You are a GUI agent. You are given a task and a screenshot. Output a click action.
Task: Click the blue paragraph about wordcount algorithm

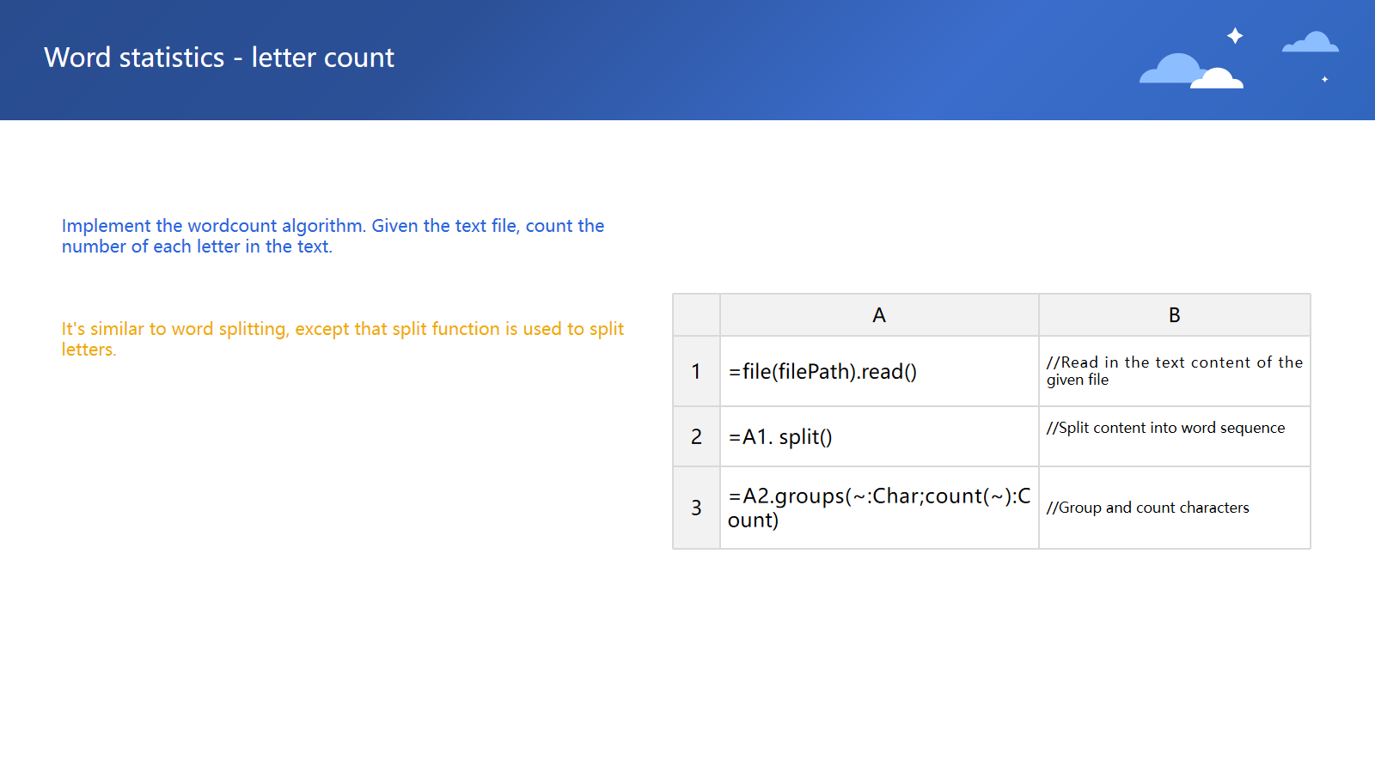tap(333, 236)
